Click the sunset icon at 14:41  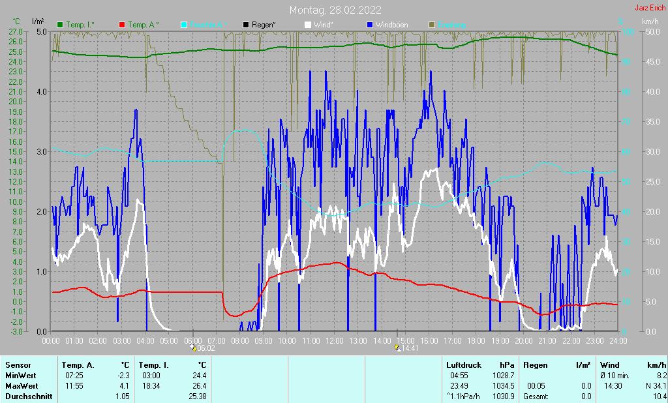click(398, 348)
